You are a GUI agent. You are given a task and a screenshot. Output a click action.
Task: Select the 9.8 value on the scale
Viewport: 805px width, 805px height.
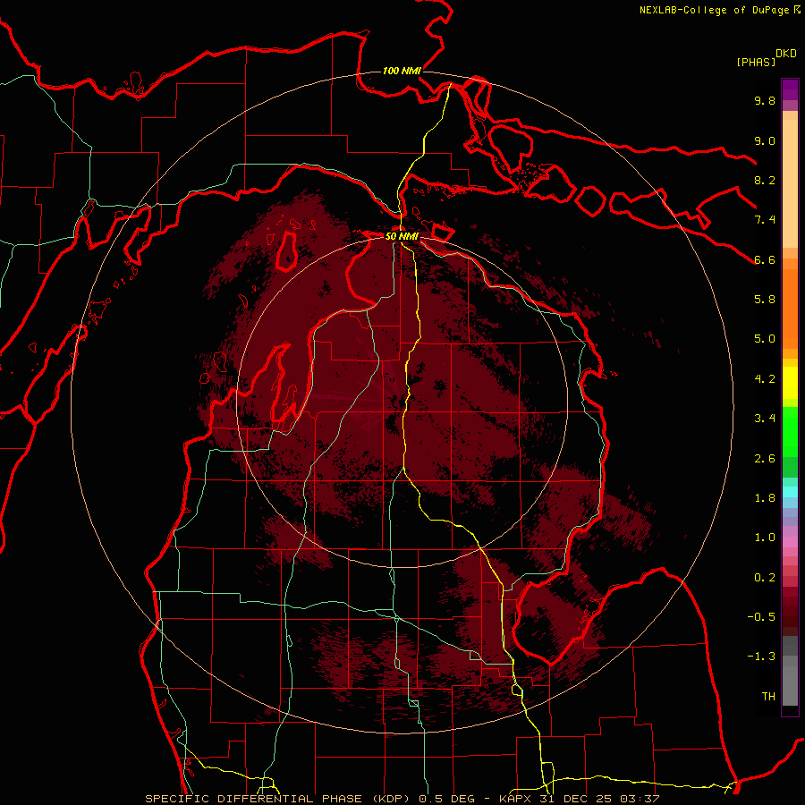click(x=765, y=100)
